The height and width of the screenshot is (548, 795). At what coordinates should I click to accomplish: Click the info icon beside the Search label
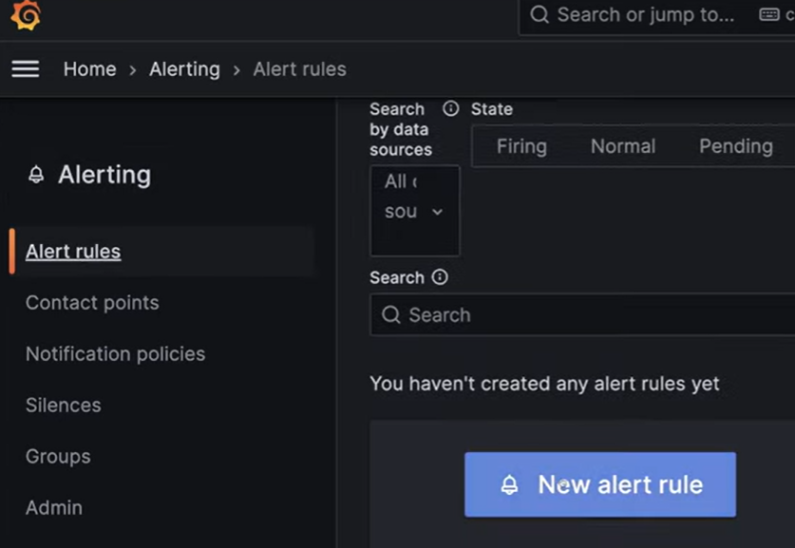pos(438,277)
